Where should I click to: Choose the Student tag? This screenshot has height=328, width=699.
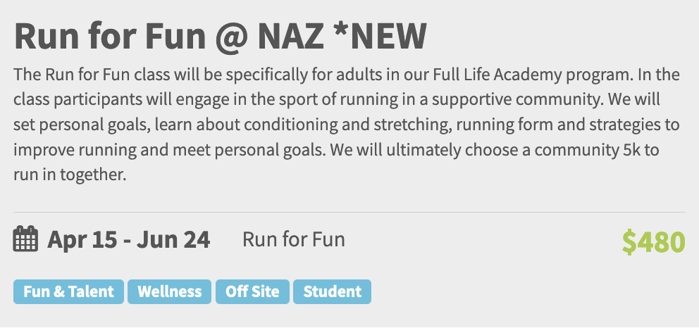pyautogui.click(x=332, y=291)
